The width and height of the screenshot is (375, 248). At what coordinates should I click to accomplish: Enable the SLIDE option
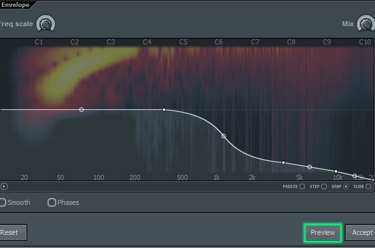(x=369, y=186)
